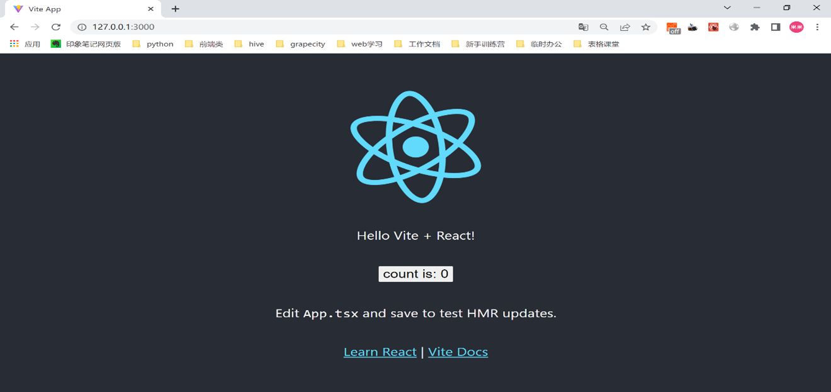Click the count is: 0 button
This screenshot has width=831, height=392.
click(x=415, y=274)
